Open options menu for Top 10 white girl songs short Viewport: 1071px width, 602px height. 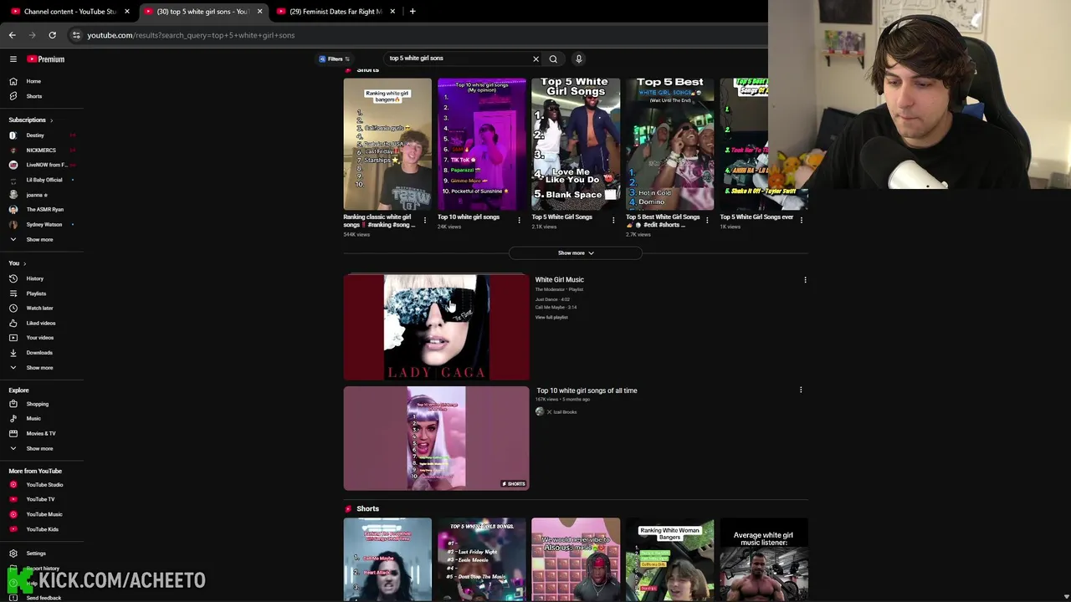pyautogui.click(x=519, y=221)
